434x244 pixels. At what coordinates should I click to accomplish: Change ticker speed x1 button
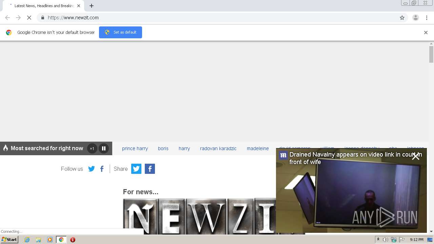pos(92,148)
